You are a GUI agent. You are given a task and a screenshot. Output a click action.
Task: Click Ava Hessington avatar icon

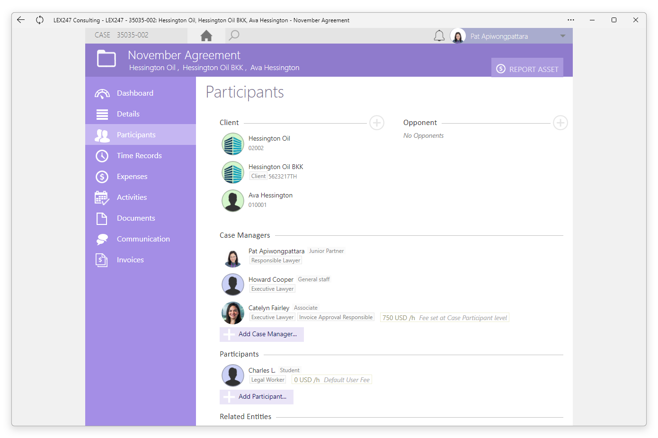(233, 201)
